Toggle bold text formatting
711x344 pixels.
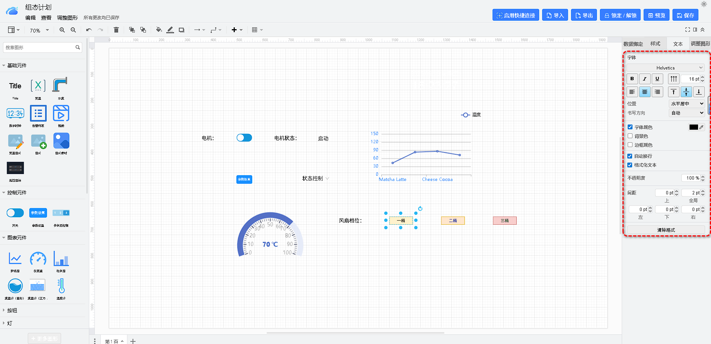click(632, 79)
